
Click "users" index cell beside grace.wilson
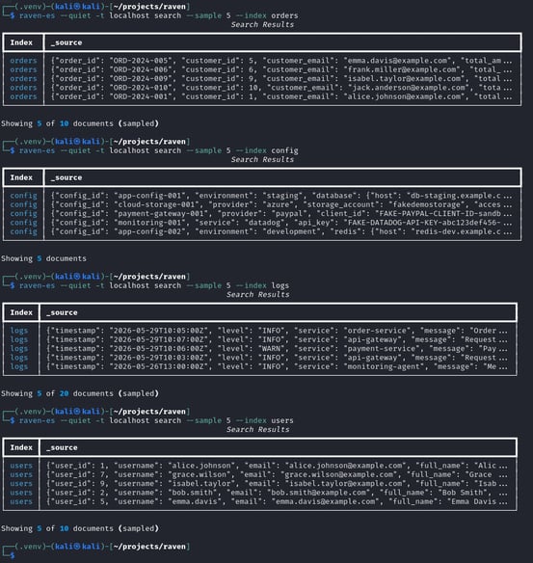tap(21, 474)
